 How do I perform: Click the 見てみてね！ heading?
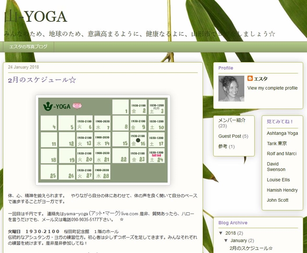coord(280,122)
